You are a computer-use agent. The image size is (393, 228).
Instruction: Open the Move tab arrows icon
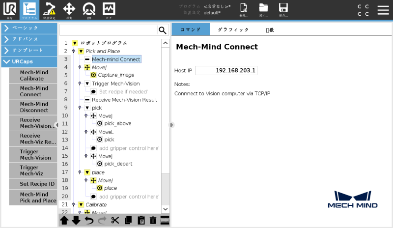tap(69, 10)
